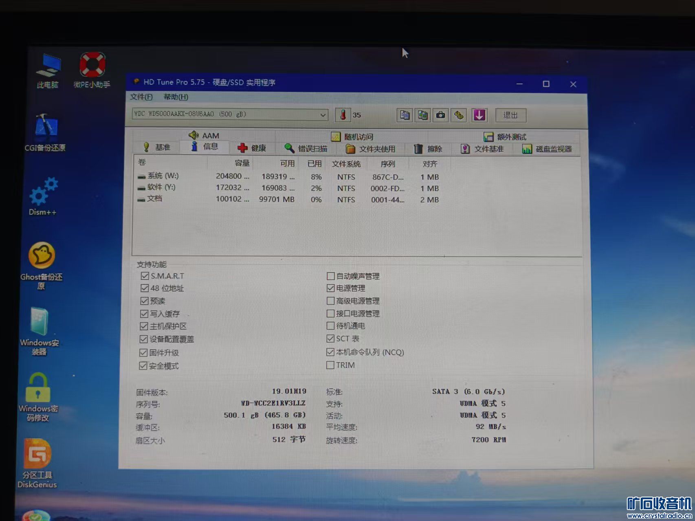Switch to the 擦除 tab
This screenshot has width=695, height=521.
click(428, 149)
